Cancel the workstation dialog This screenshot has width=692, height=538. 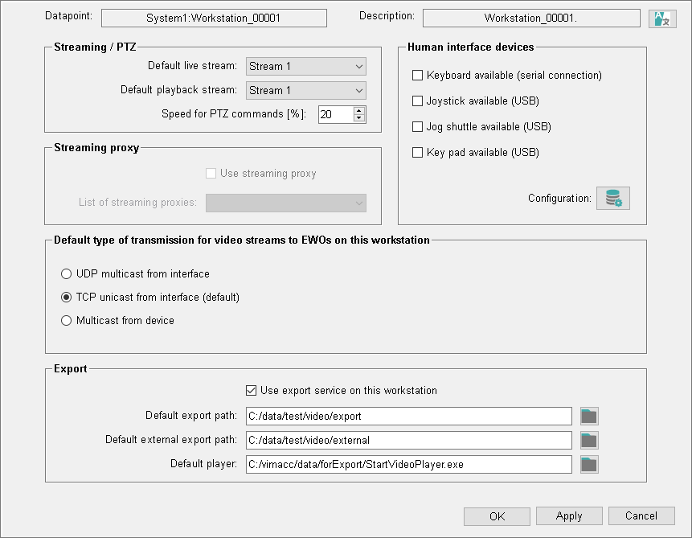click(x=641, y=516)
